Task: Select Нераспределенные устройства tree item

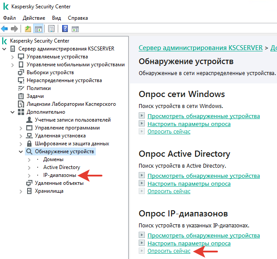Action: click(64, 80)
